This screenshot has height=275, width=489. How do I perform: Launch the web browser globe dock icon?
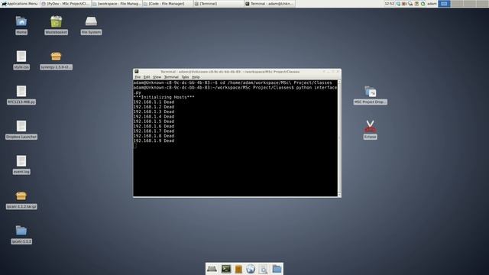pyautogui.click(x=251, y=269)
